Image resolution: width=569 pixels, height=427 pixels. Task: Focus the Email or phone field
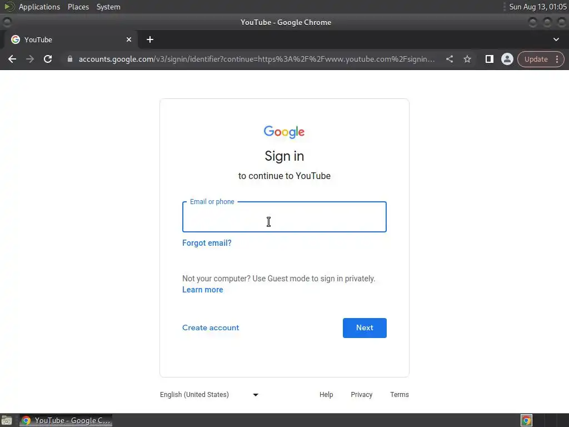click(x=284, y=217)
